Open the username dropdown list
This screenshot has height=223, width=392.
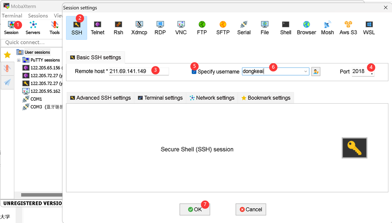pos(306,72)
